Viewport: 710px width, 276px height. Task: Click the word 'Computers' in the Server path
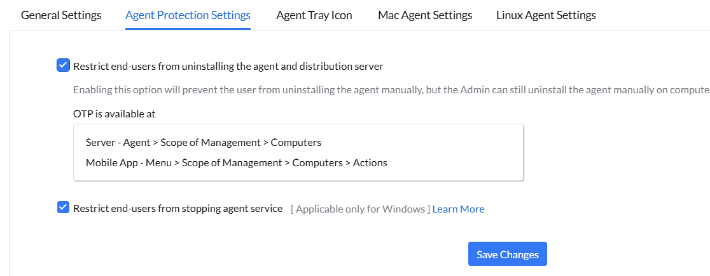pos(296,142)
